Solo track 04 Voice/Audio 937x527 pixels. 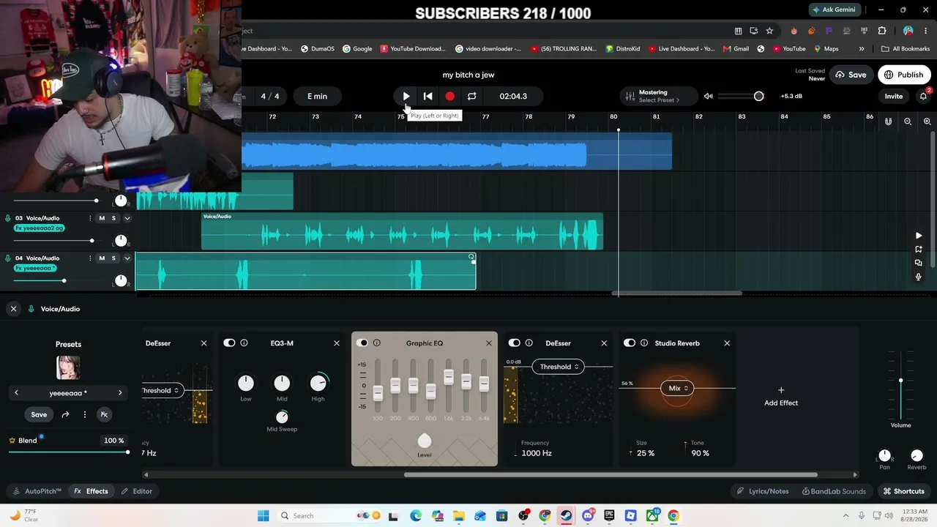pos(113,258)
